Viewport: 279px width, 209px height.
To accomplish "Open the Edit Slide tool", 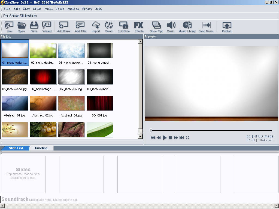I will 124,27.
